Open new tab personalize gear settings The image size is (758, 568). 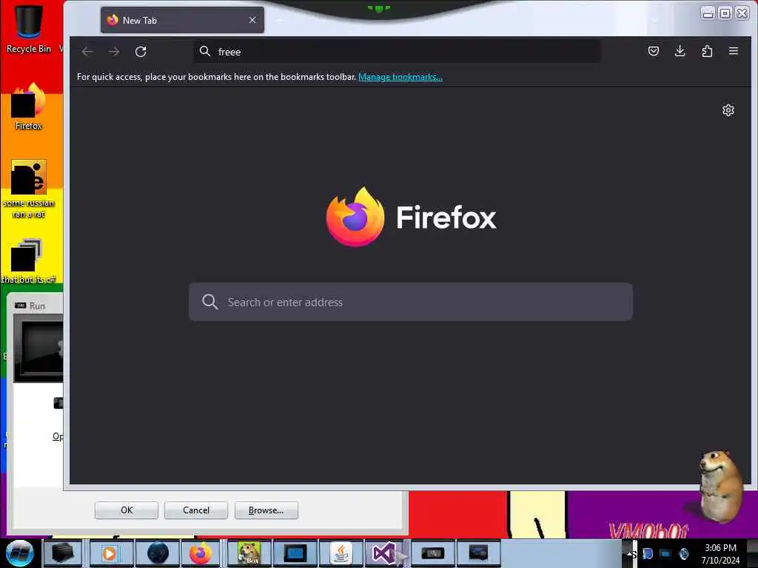728,111
